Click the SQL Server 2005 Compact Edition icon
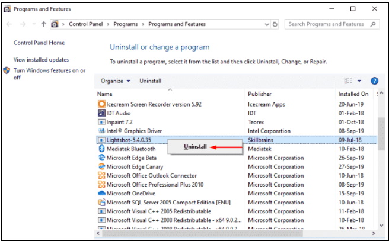389x241 pixels. (101, 202)
